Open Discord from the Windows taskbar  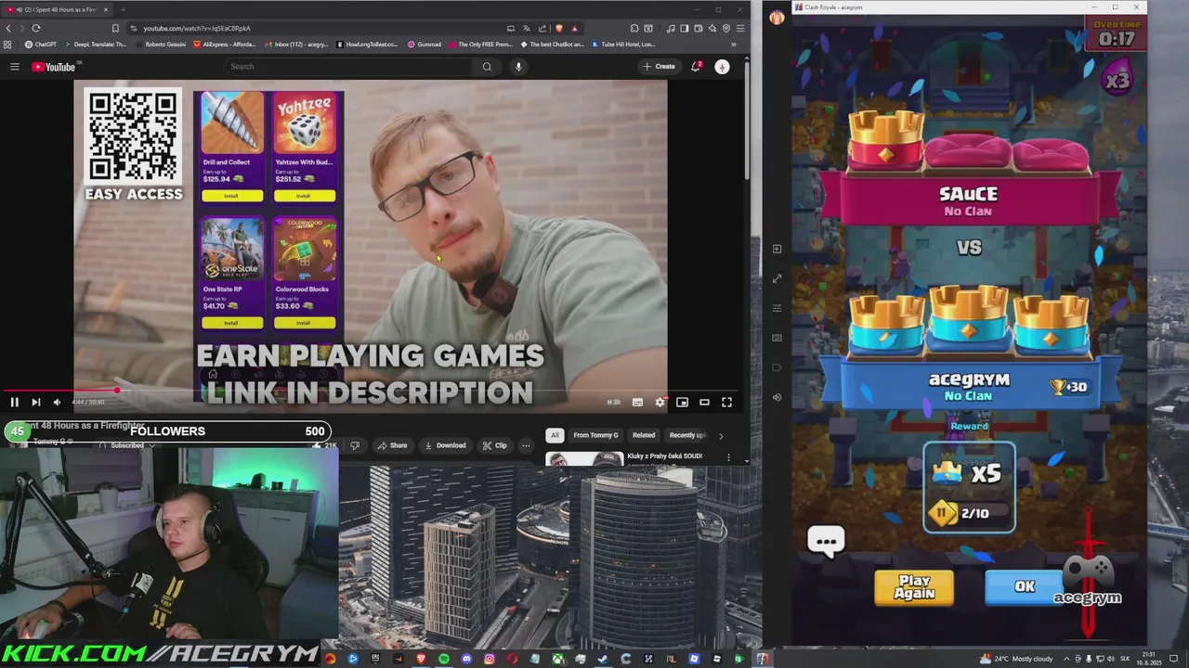[466, 659]
